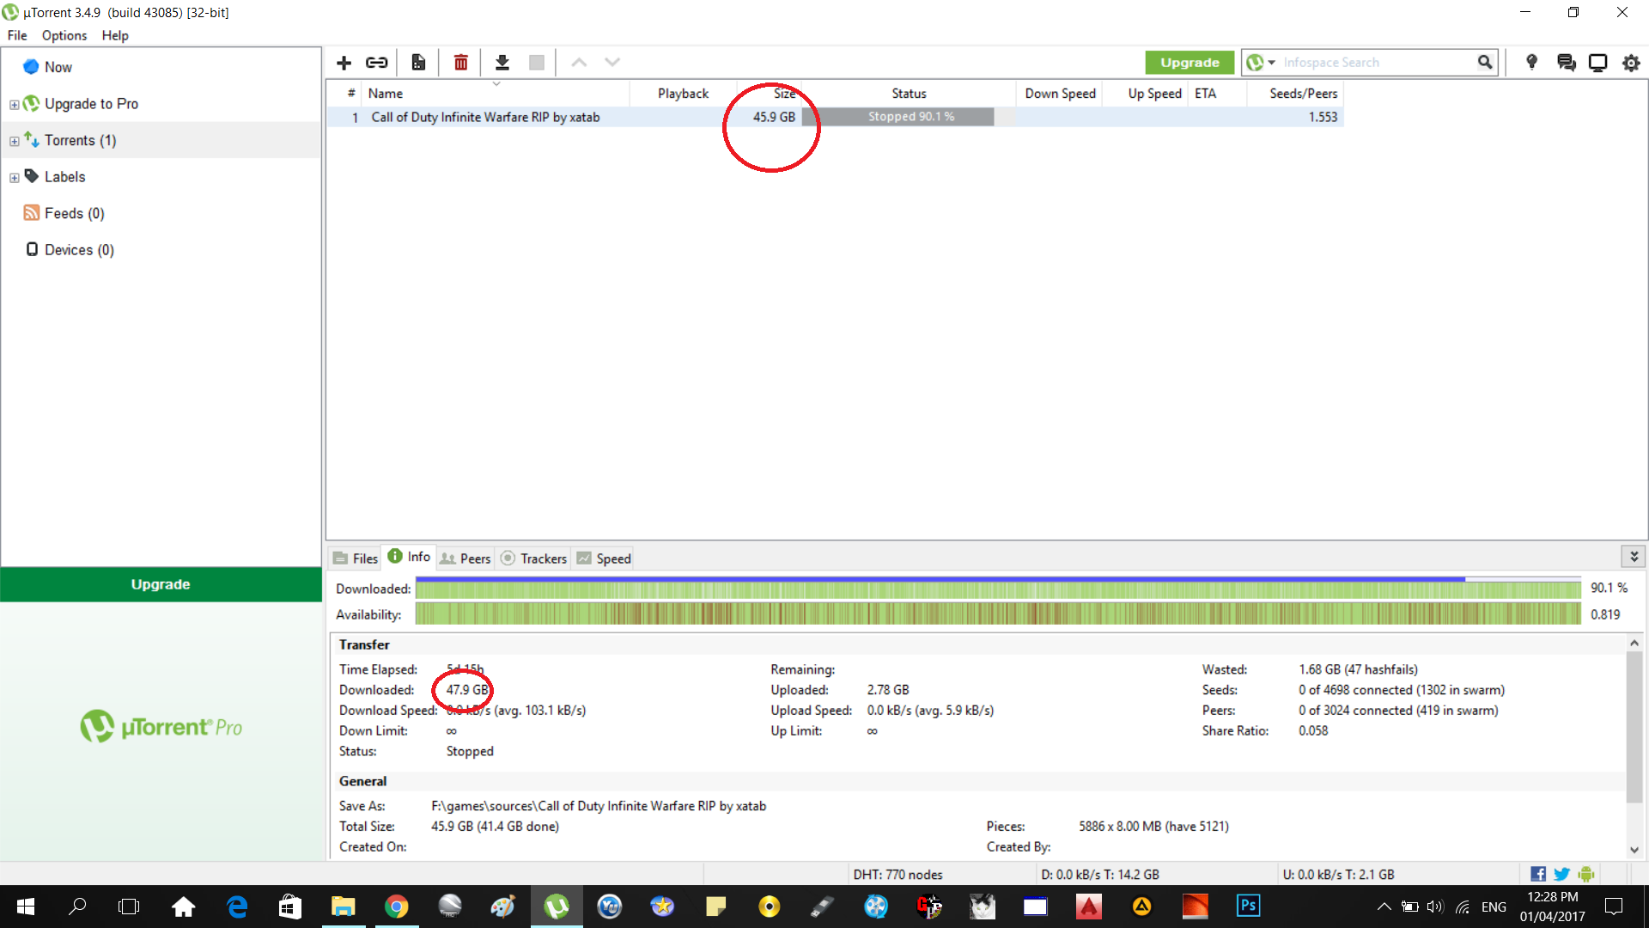The height and width of the screenshot is (928, 1649).
Task: Click the green Upgrade toolbar button
Action: coord(1190,63)
